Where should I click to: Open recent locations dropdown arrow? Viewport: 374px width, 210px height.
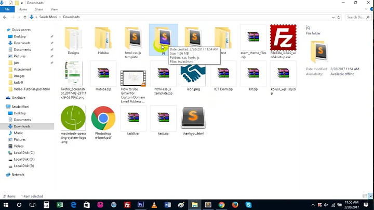point(19,17)
